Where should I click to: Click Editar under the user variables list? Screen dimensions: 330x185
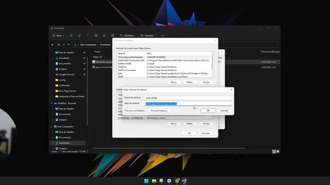pyautogui.click(x=190, y=82)
